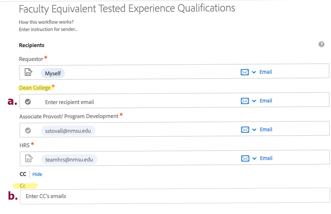The height and width of the screenshot is (214, 331).
Task: Expand the Requestor delivery method chevron
Action: pyautogui.click(x=254, y=72)
